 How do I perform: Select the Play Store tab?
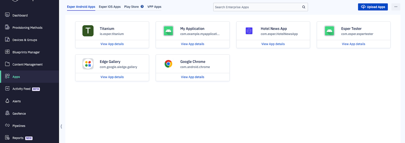131,7
